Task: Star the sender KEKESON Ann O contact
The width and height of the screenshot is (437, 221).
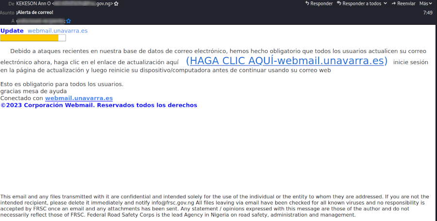Action: coord(116,3)
